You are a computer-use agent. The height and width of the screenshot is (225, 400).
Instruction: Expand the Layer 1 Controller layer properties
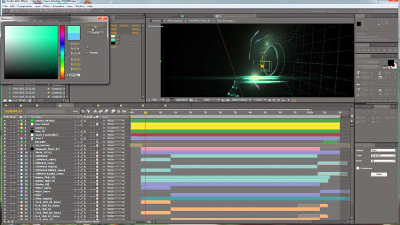(18, 135)
